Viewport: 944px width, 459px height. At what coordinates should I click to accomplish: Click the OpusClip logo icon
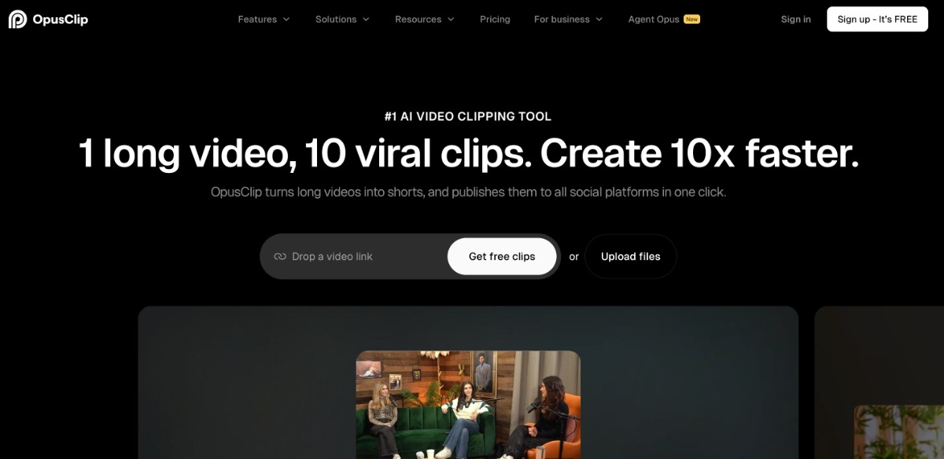(x=17, y=19)
